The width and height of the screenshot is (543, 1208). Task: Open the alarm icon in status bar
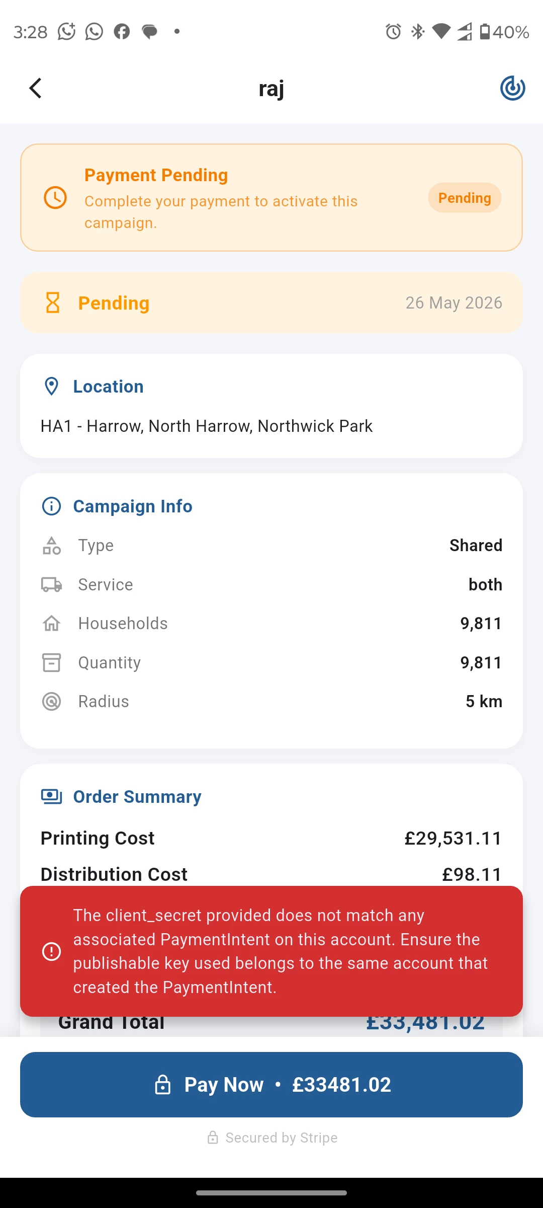coord(393,32)
